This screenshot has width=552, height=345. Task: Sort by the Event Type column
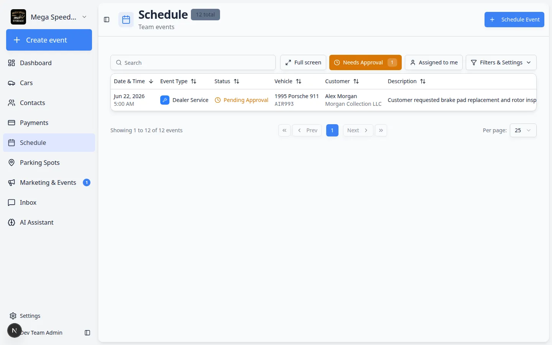(178, 81)
